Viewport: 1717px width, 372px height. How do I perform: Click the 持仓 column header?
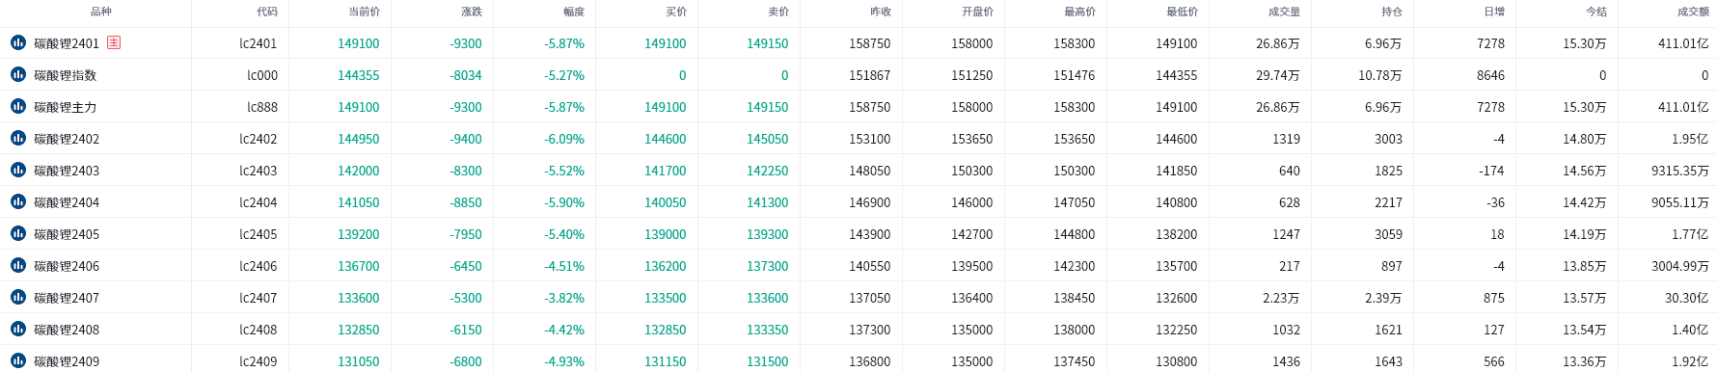click(x=1392, y=12)
